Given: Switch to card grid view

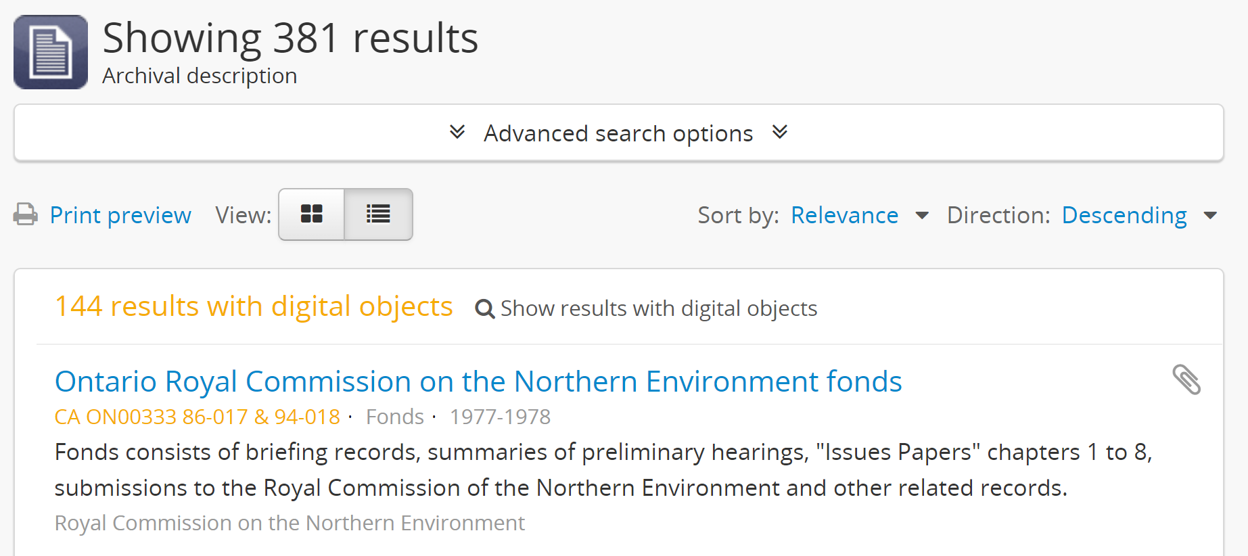Looking at the screenshot, I should (x=312, y=214).
